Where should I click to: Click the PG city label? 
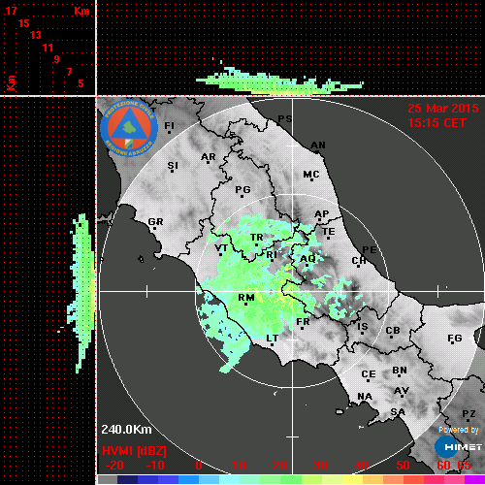coord(242,189)
